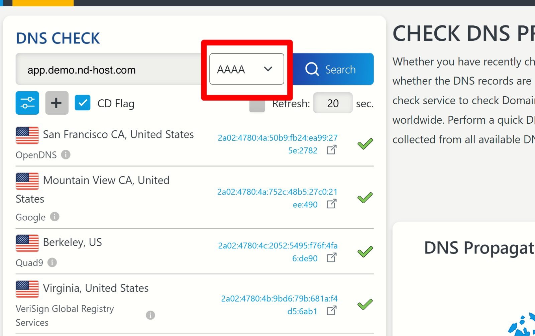Open external link for San Francisco result

tap(331, 150)
